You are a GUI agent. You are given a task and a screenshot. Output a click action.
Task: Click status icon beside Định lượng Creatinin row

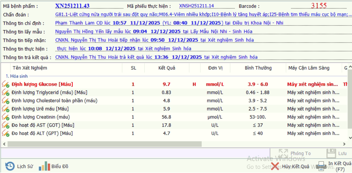pyautogui.click(x=6, y=117)
